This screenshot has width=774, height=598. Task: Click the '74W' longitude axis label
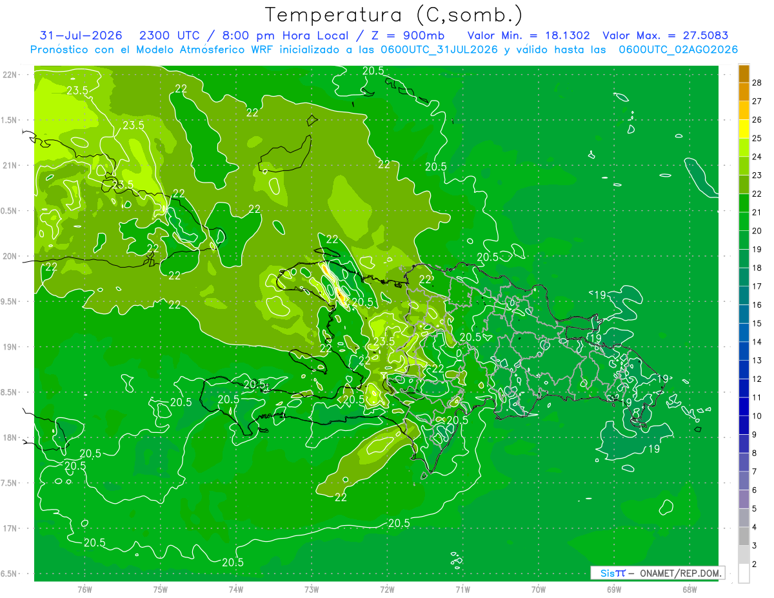click(x=236, y=590)
